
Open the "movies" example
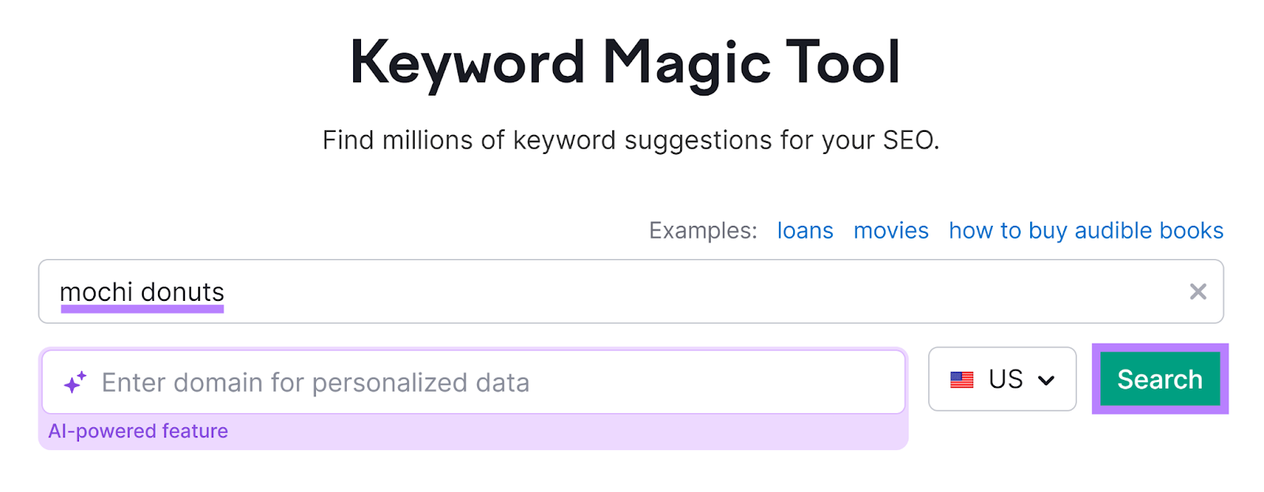coord(890,230)
